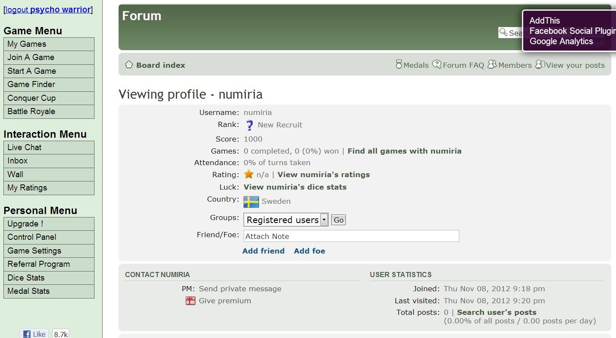Click the blue question mark rank icon
This screenshot has height=338, width=616.
pyautogui.click(x=250, y=125)
